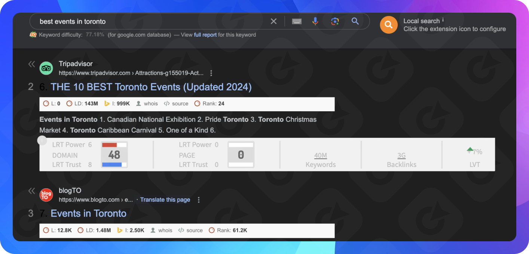Click whois in the Tripadvisor SEO bar

point(147,103)
